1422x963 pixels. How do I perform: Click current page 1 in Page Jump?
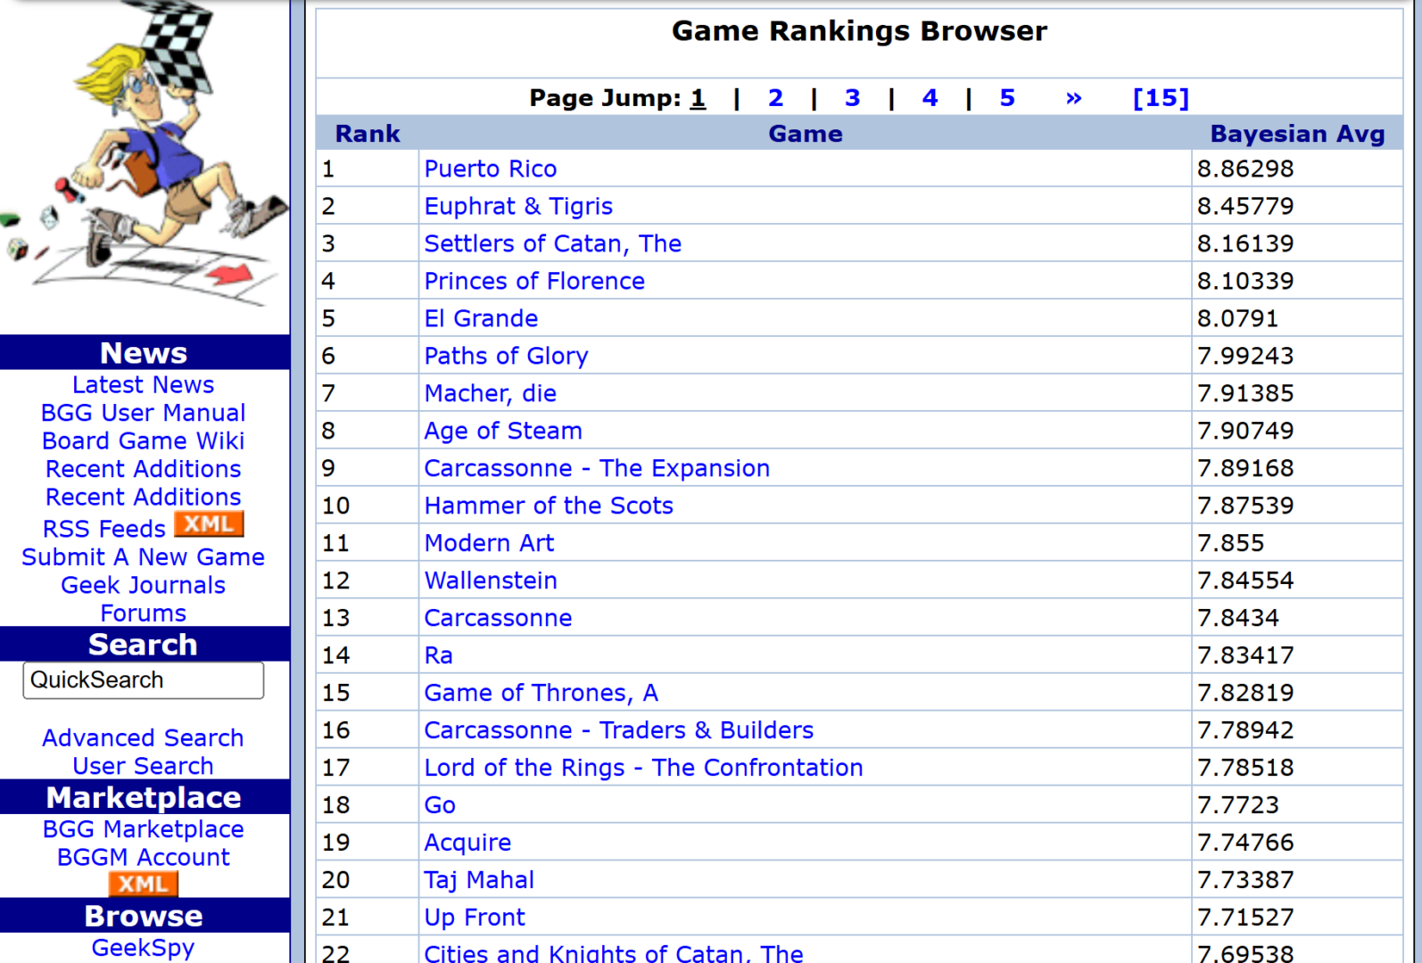tap(698, 98)
